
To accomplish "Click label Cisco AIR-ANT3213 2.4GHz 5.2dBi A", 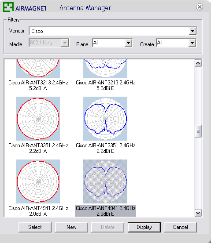I will pyautogui.click(x=38, y=85).
